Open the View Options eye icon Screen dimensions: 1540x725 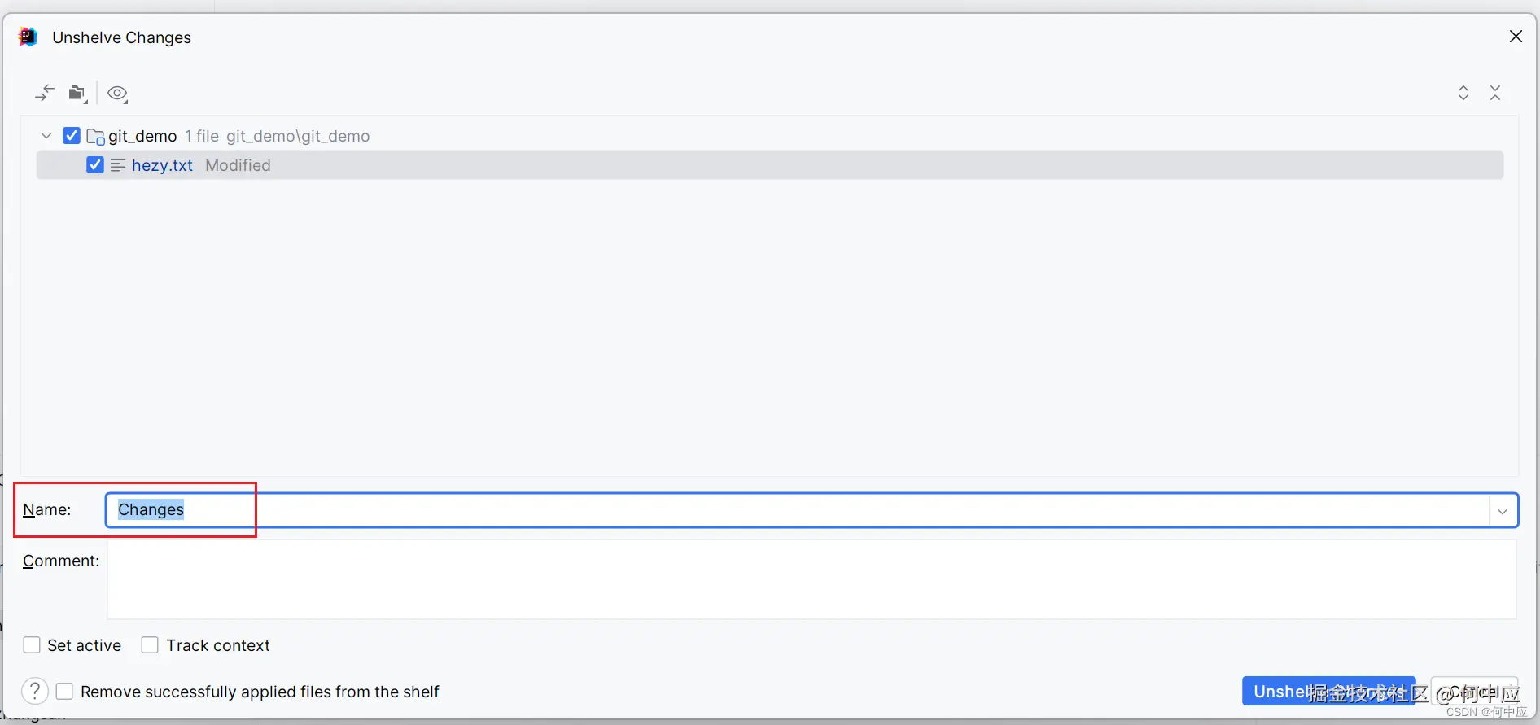[117, 94]
